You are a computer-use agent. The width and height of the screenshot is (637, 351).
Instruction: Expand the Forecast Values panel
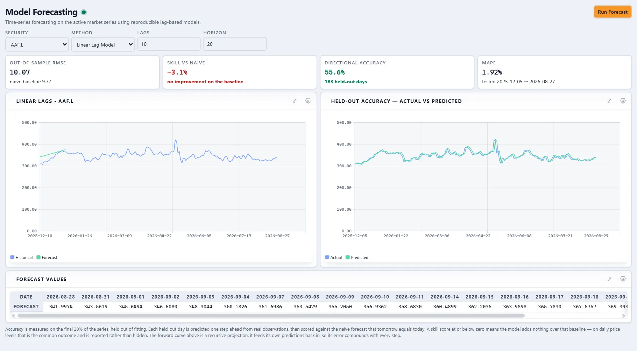pyautogui.click(x=609, y=279)
